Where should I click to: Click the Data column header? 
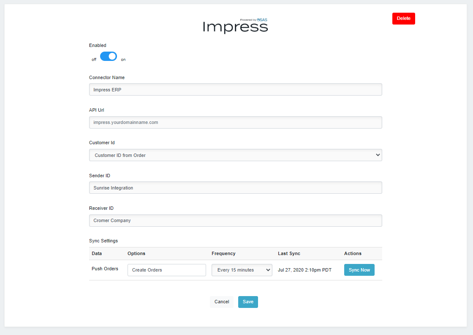96,253
